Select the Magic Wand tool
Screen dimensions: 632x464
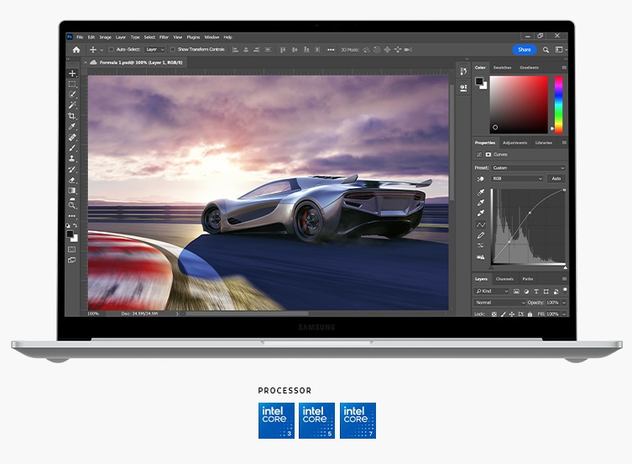(72, 105)
